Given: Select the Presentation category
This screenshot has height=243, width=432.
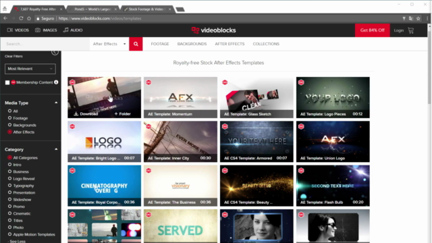Looking at the screenshot, I should pyautogui.click(x=24, y=192).
